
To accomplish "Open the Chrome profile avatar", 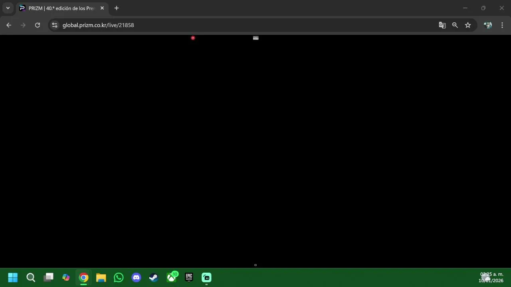I will pos(487,25).
